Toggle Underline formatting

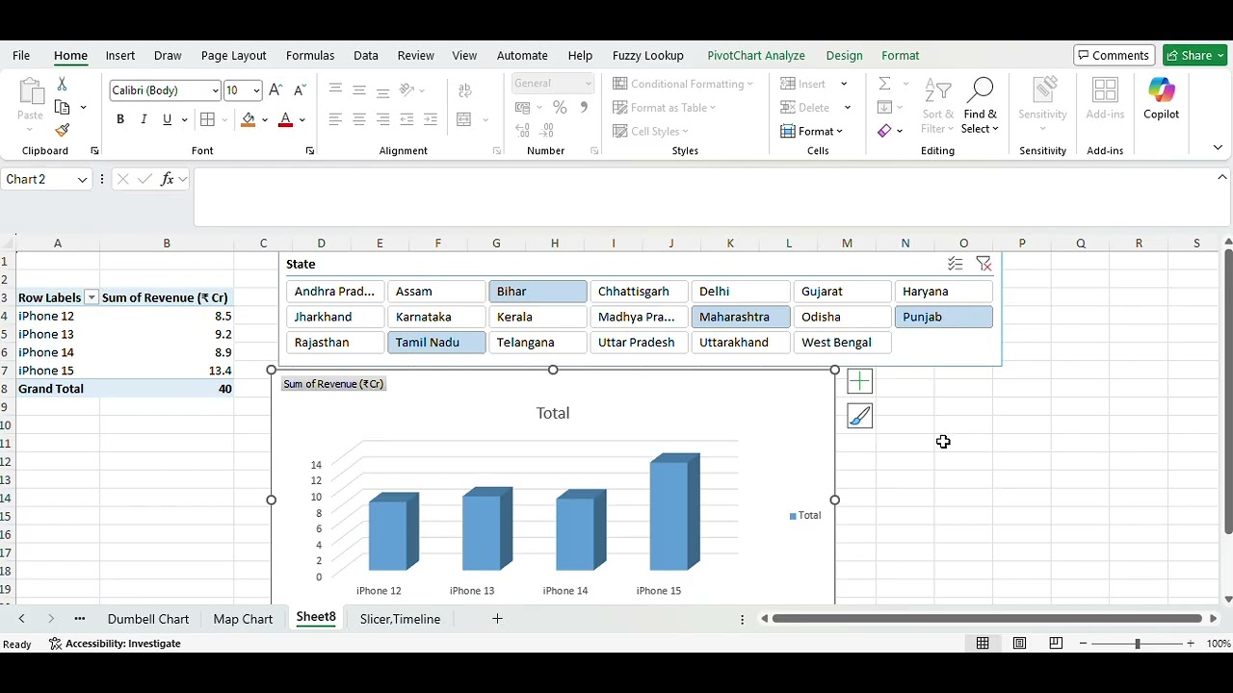[x=167, y=119]
